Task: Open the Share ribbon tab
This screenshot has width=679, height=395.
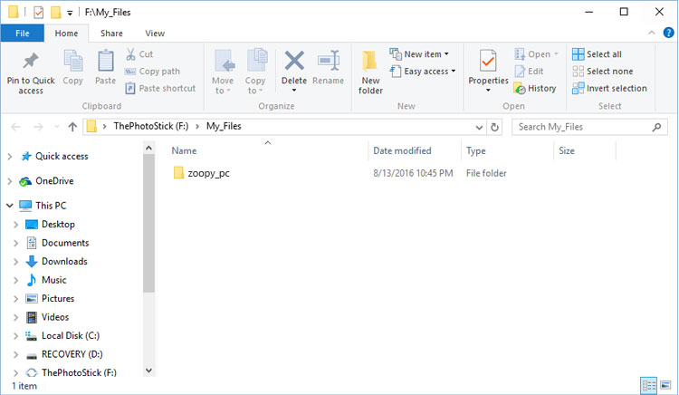Action: pos(111,34)
